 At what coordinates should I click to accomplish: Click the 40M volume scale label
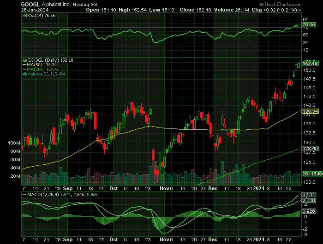[15, 168]
